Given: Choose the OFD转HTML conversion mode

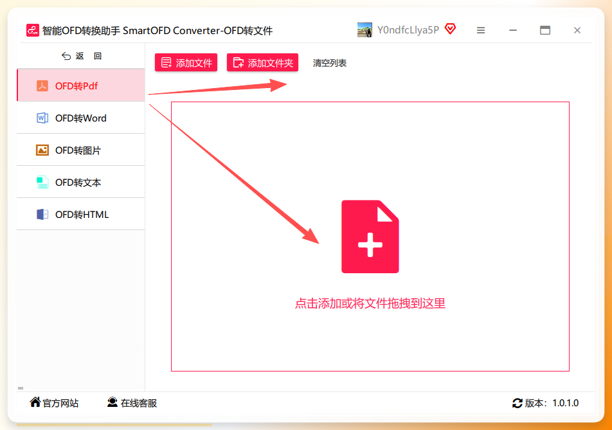Looking at the screenshot, I should pos(81,214).
